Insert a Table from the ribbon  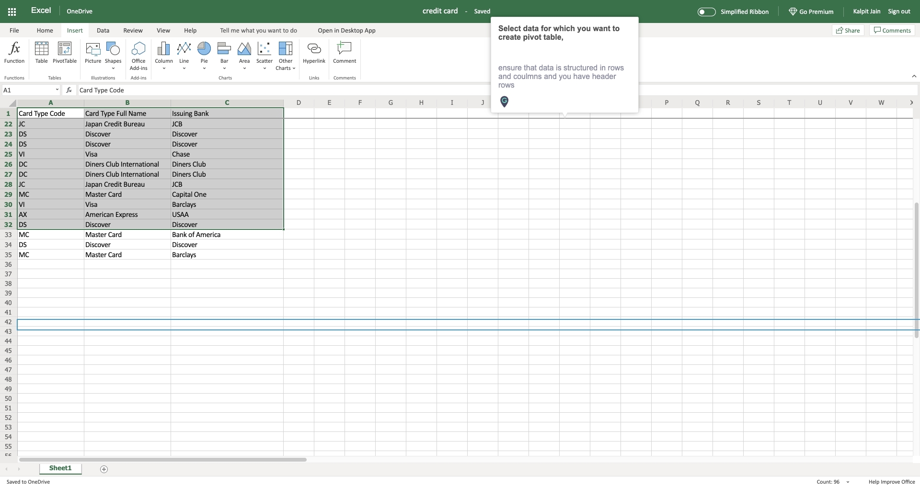42,53
